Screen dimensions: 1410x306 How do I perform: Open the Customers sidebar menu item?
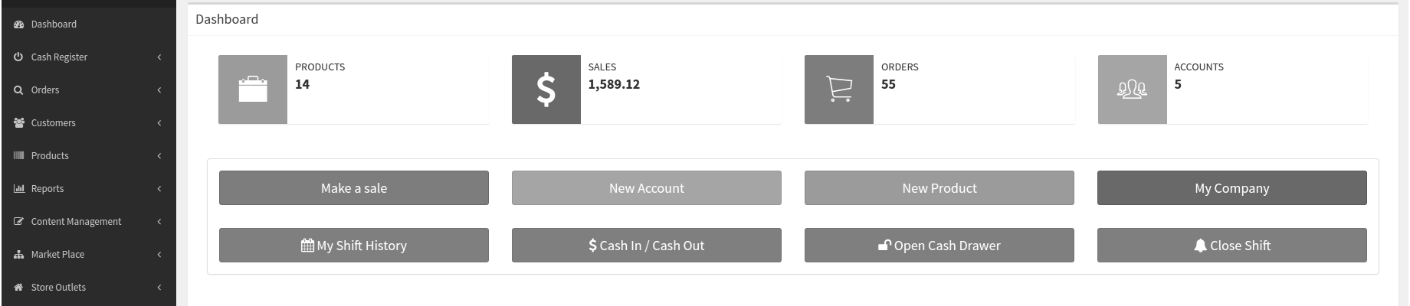(x=53, y=123)
